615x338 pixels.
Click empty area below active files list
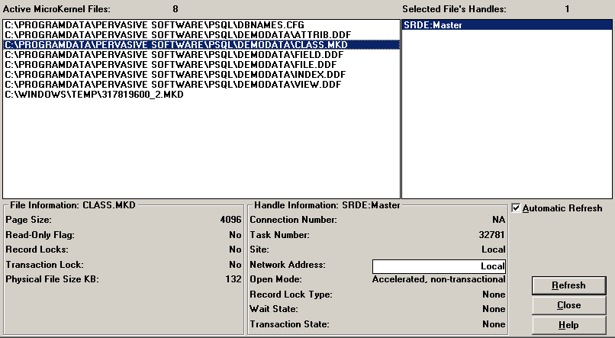pos(198,153)
